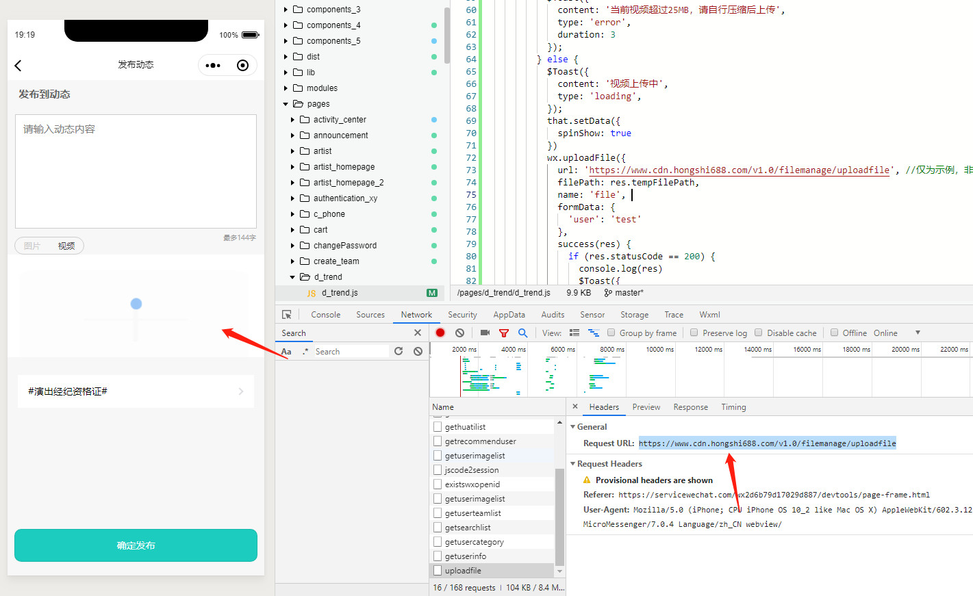973x596 pixels.
Task: Expand the artist_homepage folder
Action: click(293, 167)
